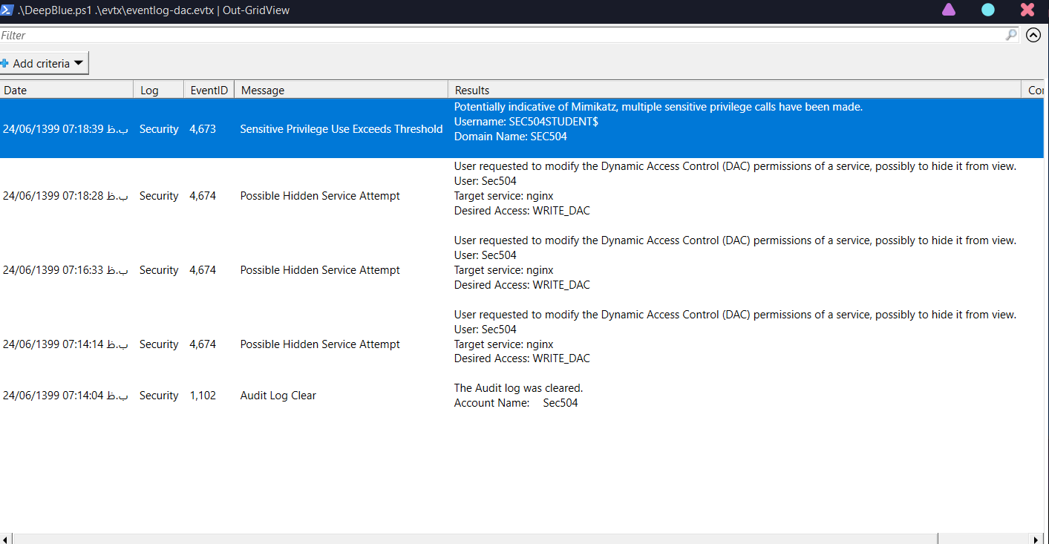Select the Sensitive Privilege Use Exceeds Threshold row
The width and height of the screenshot is (1049, 544).
(341, 128)
